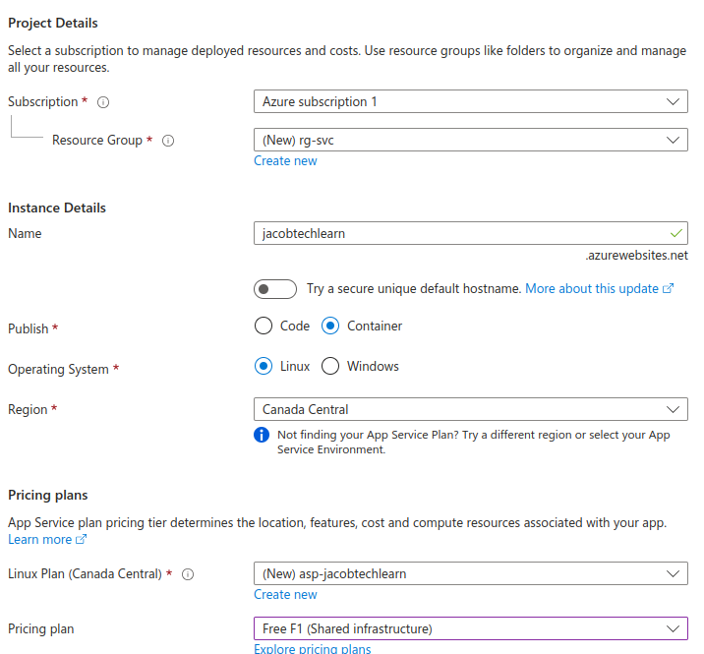704x654 pixels.
Task: Click the blue info icon under Region
Action: (262, 435)
